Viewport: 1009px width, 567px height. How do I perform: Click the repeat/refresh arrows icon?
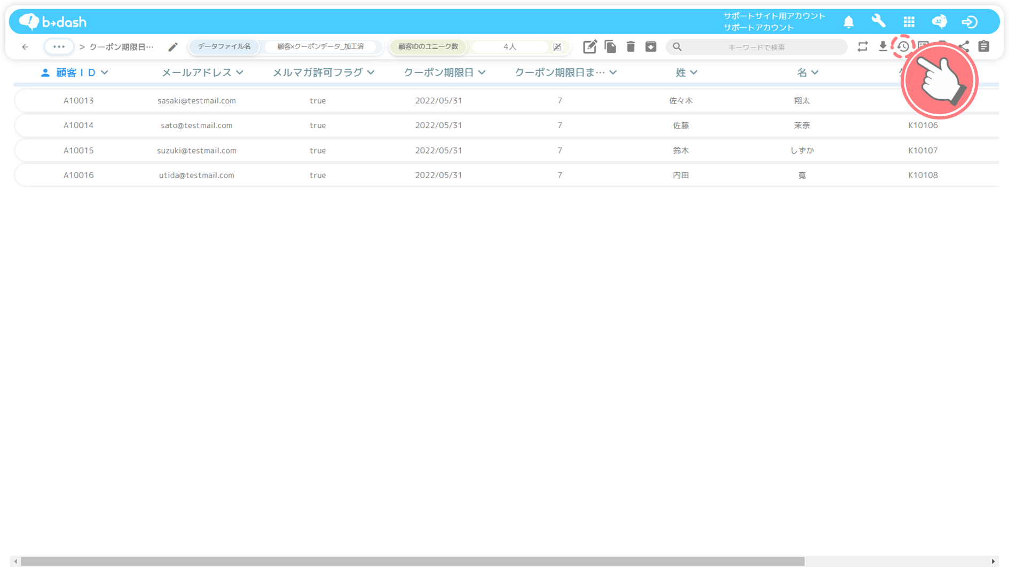point(862,47)
